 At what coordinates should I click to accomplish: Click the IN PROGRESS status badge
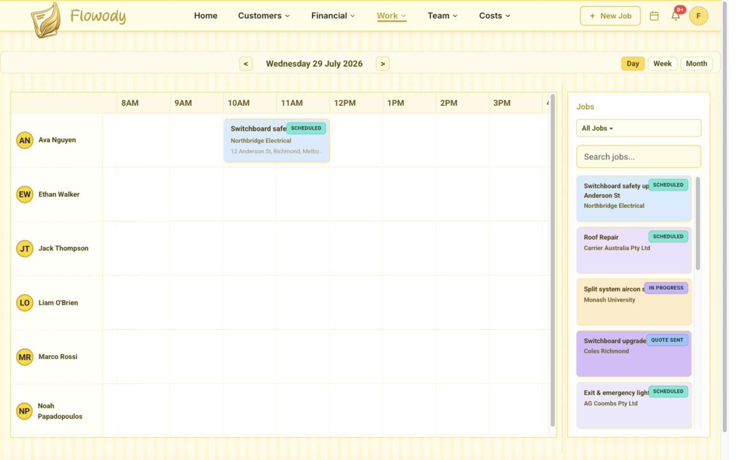tap(666, 288)
